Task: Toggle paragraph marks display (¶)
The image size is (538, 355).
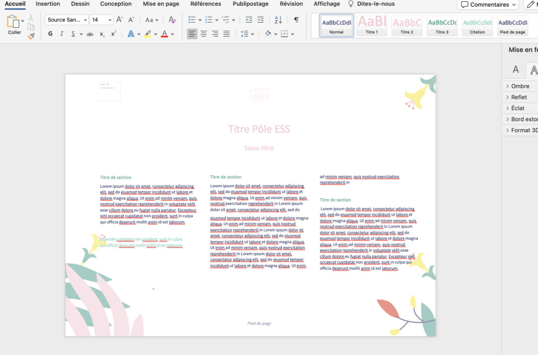Action: 296,20
